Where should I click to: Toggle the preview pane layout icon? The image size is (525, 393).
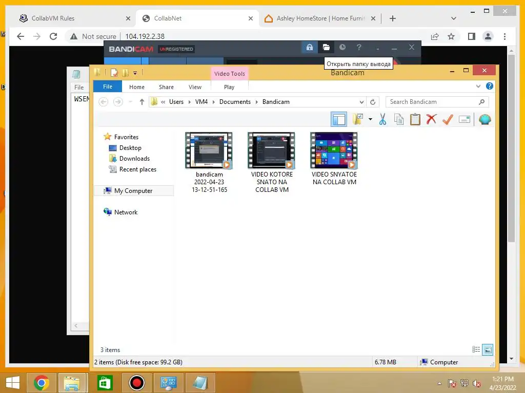(339, 119)
